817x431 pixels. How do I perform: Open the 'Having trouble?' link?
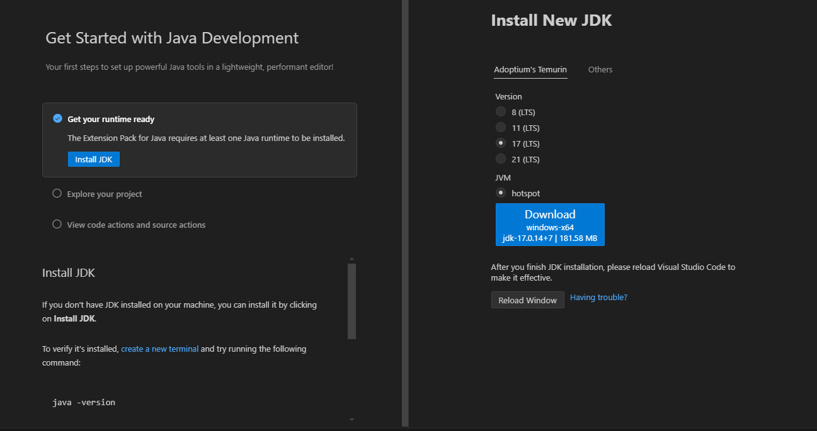pos(598,297)
